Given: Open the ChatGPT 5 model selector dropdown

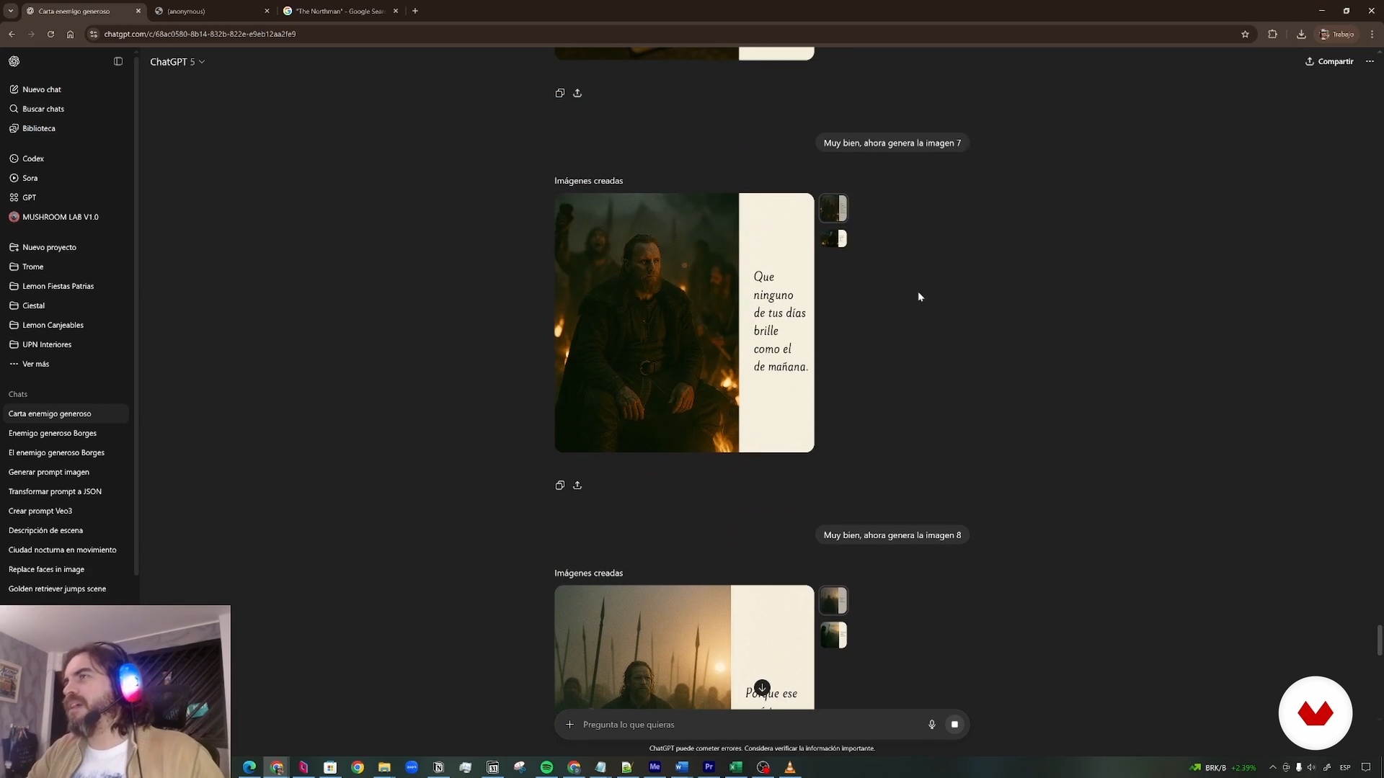Looking at the screenshot, I should pos(177,62).
